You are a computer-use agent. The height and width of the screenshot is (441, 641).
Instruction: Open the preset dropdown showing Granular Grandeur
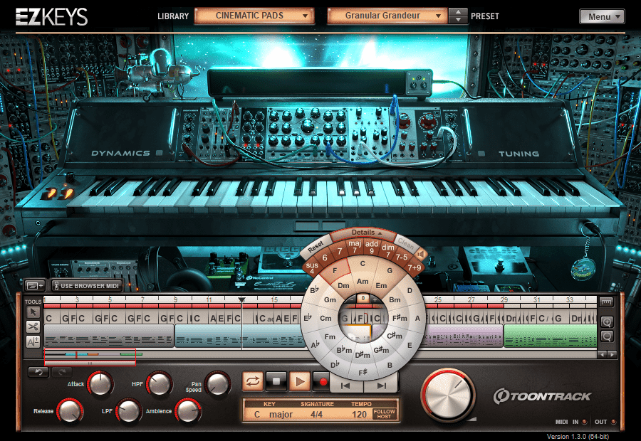click(x=387, y=16)
